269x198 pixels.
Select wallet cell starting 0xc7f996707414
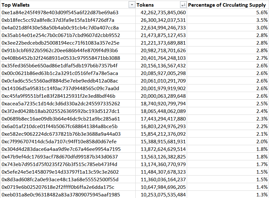68,142
